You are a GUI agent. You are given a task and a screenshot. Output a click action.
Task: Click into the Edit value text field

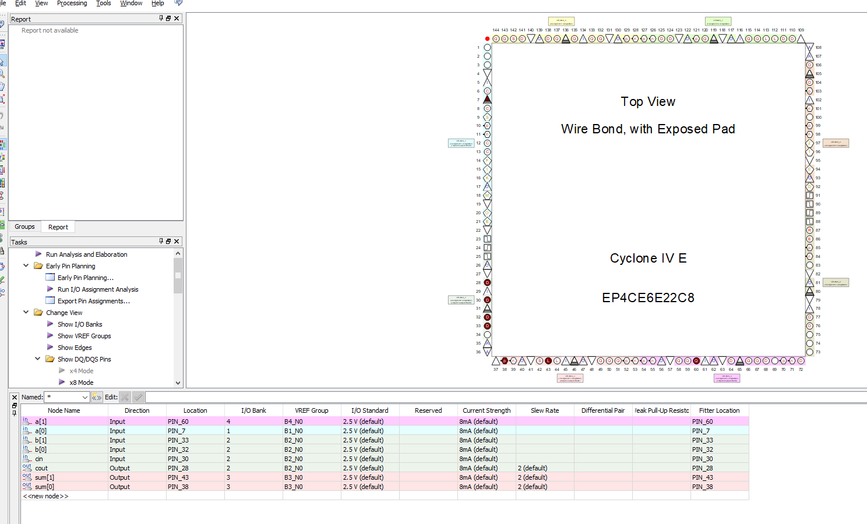(506, 397)
